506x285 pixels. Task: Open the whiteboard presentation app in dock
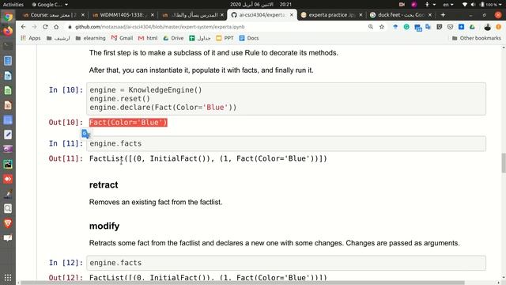click(8, 237)
